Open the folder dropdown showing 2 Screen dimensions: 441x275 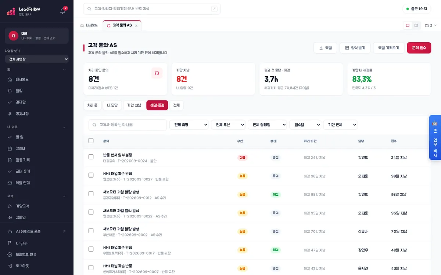431,25
